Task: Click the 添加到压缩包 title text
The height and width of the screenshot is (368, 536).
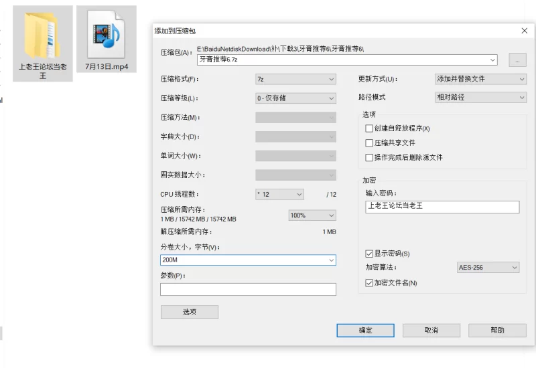Action: pos(175,31)
